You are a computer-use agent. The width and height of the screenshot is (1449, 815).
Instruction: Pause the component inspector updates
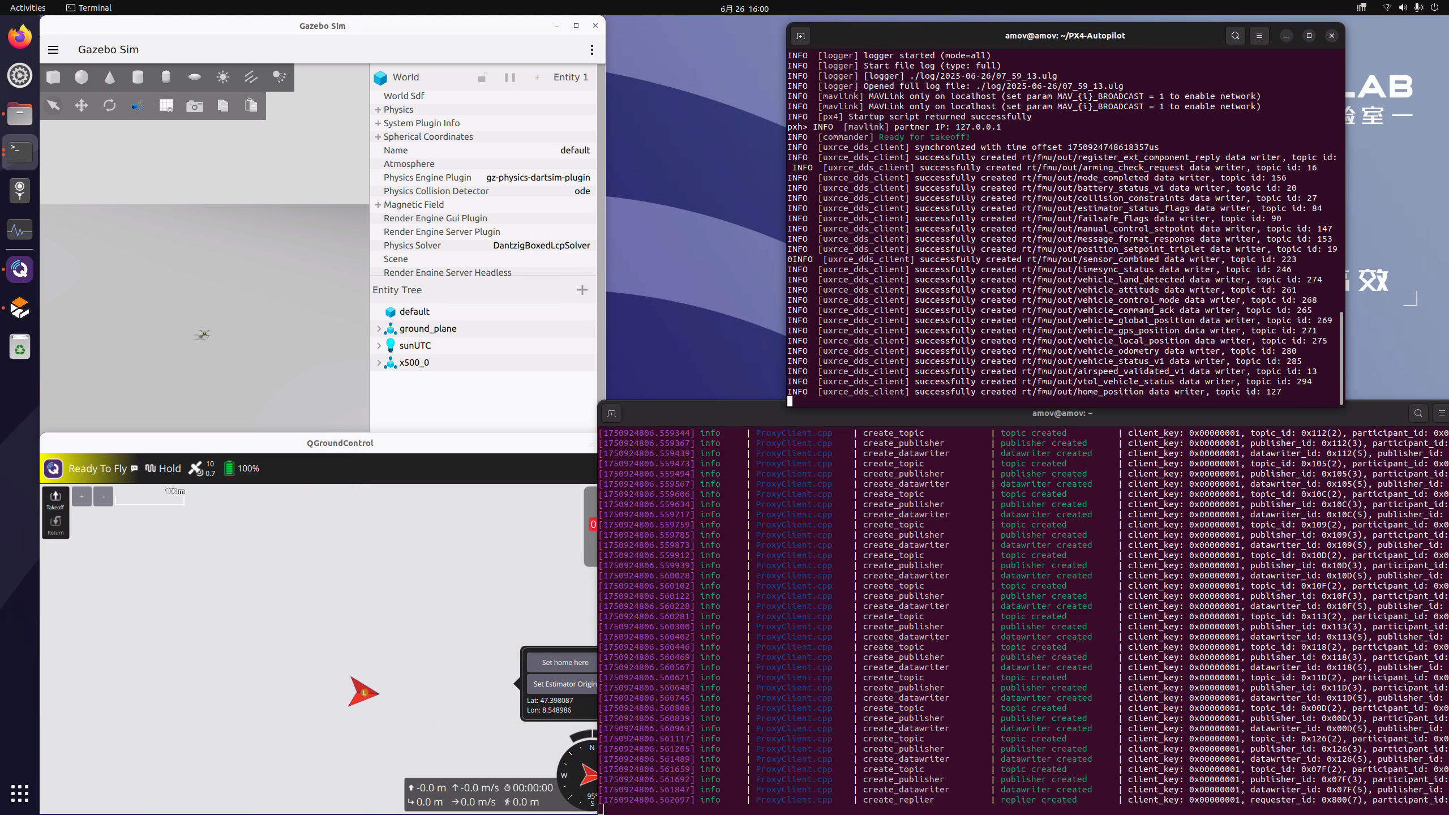(509, 78)
